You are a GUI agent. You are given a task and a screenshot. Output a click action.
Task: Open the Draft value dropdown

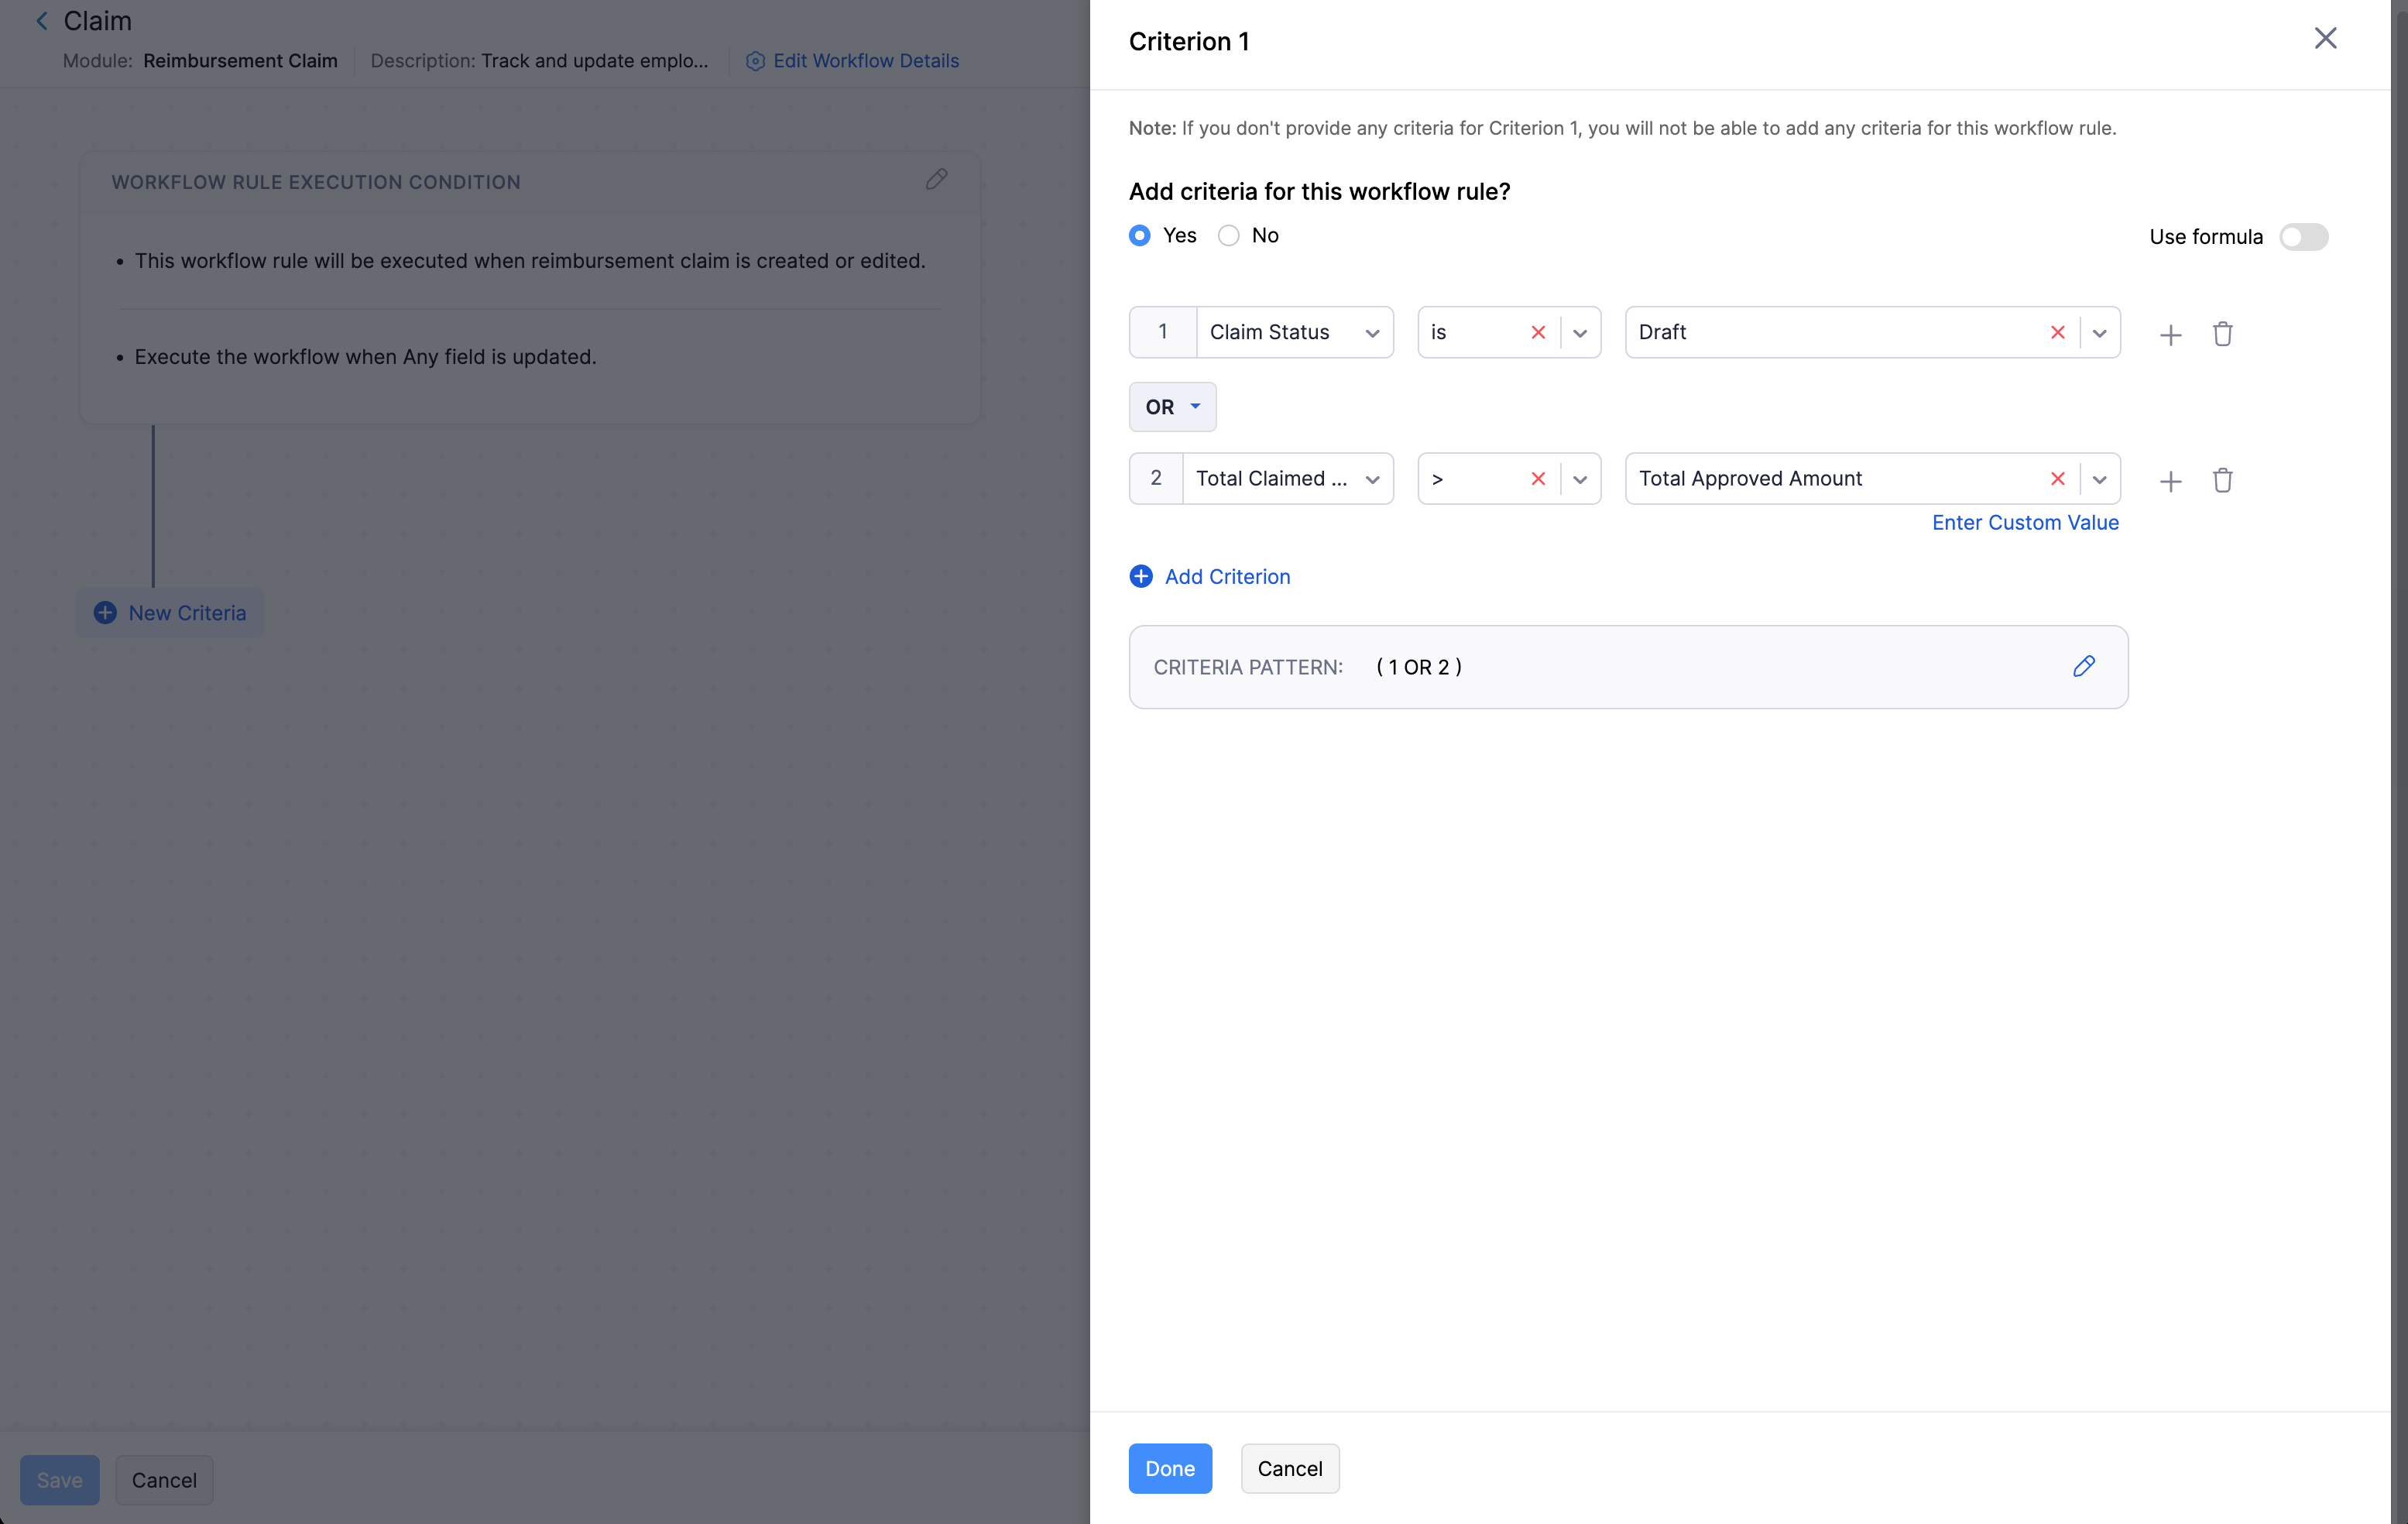(2099, 333)
